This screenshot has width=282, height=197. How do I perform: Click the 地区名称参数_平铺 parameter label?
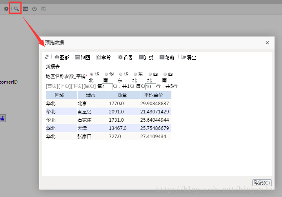(x=65, y=77)
